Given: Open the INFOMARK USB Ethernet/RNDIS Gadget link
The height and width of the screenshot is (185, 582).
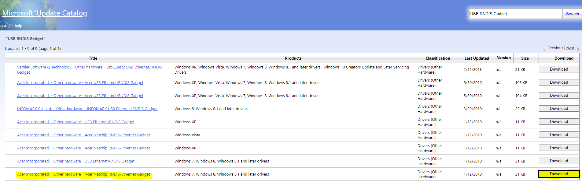Looking at the screenshot, I should pos(87,109).
